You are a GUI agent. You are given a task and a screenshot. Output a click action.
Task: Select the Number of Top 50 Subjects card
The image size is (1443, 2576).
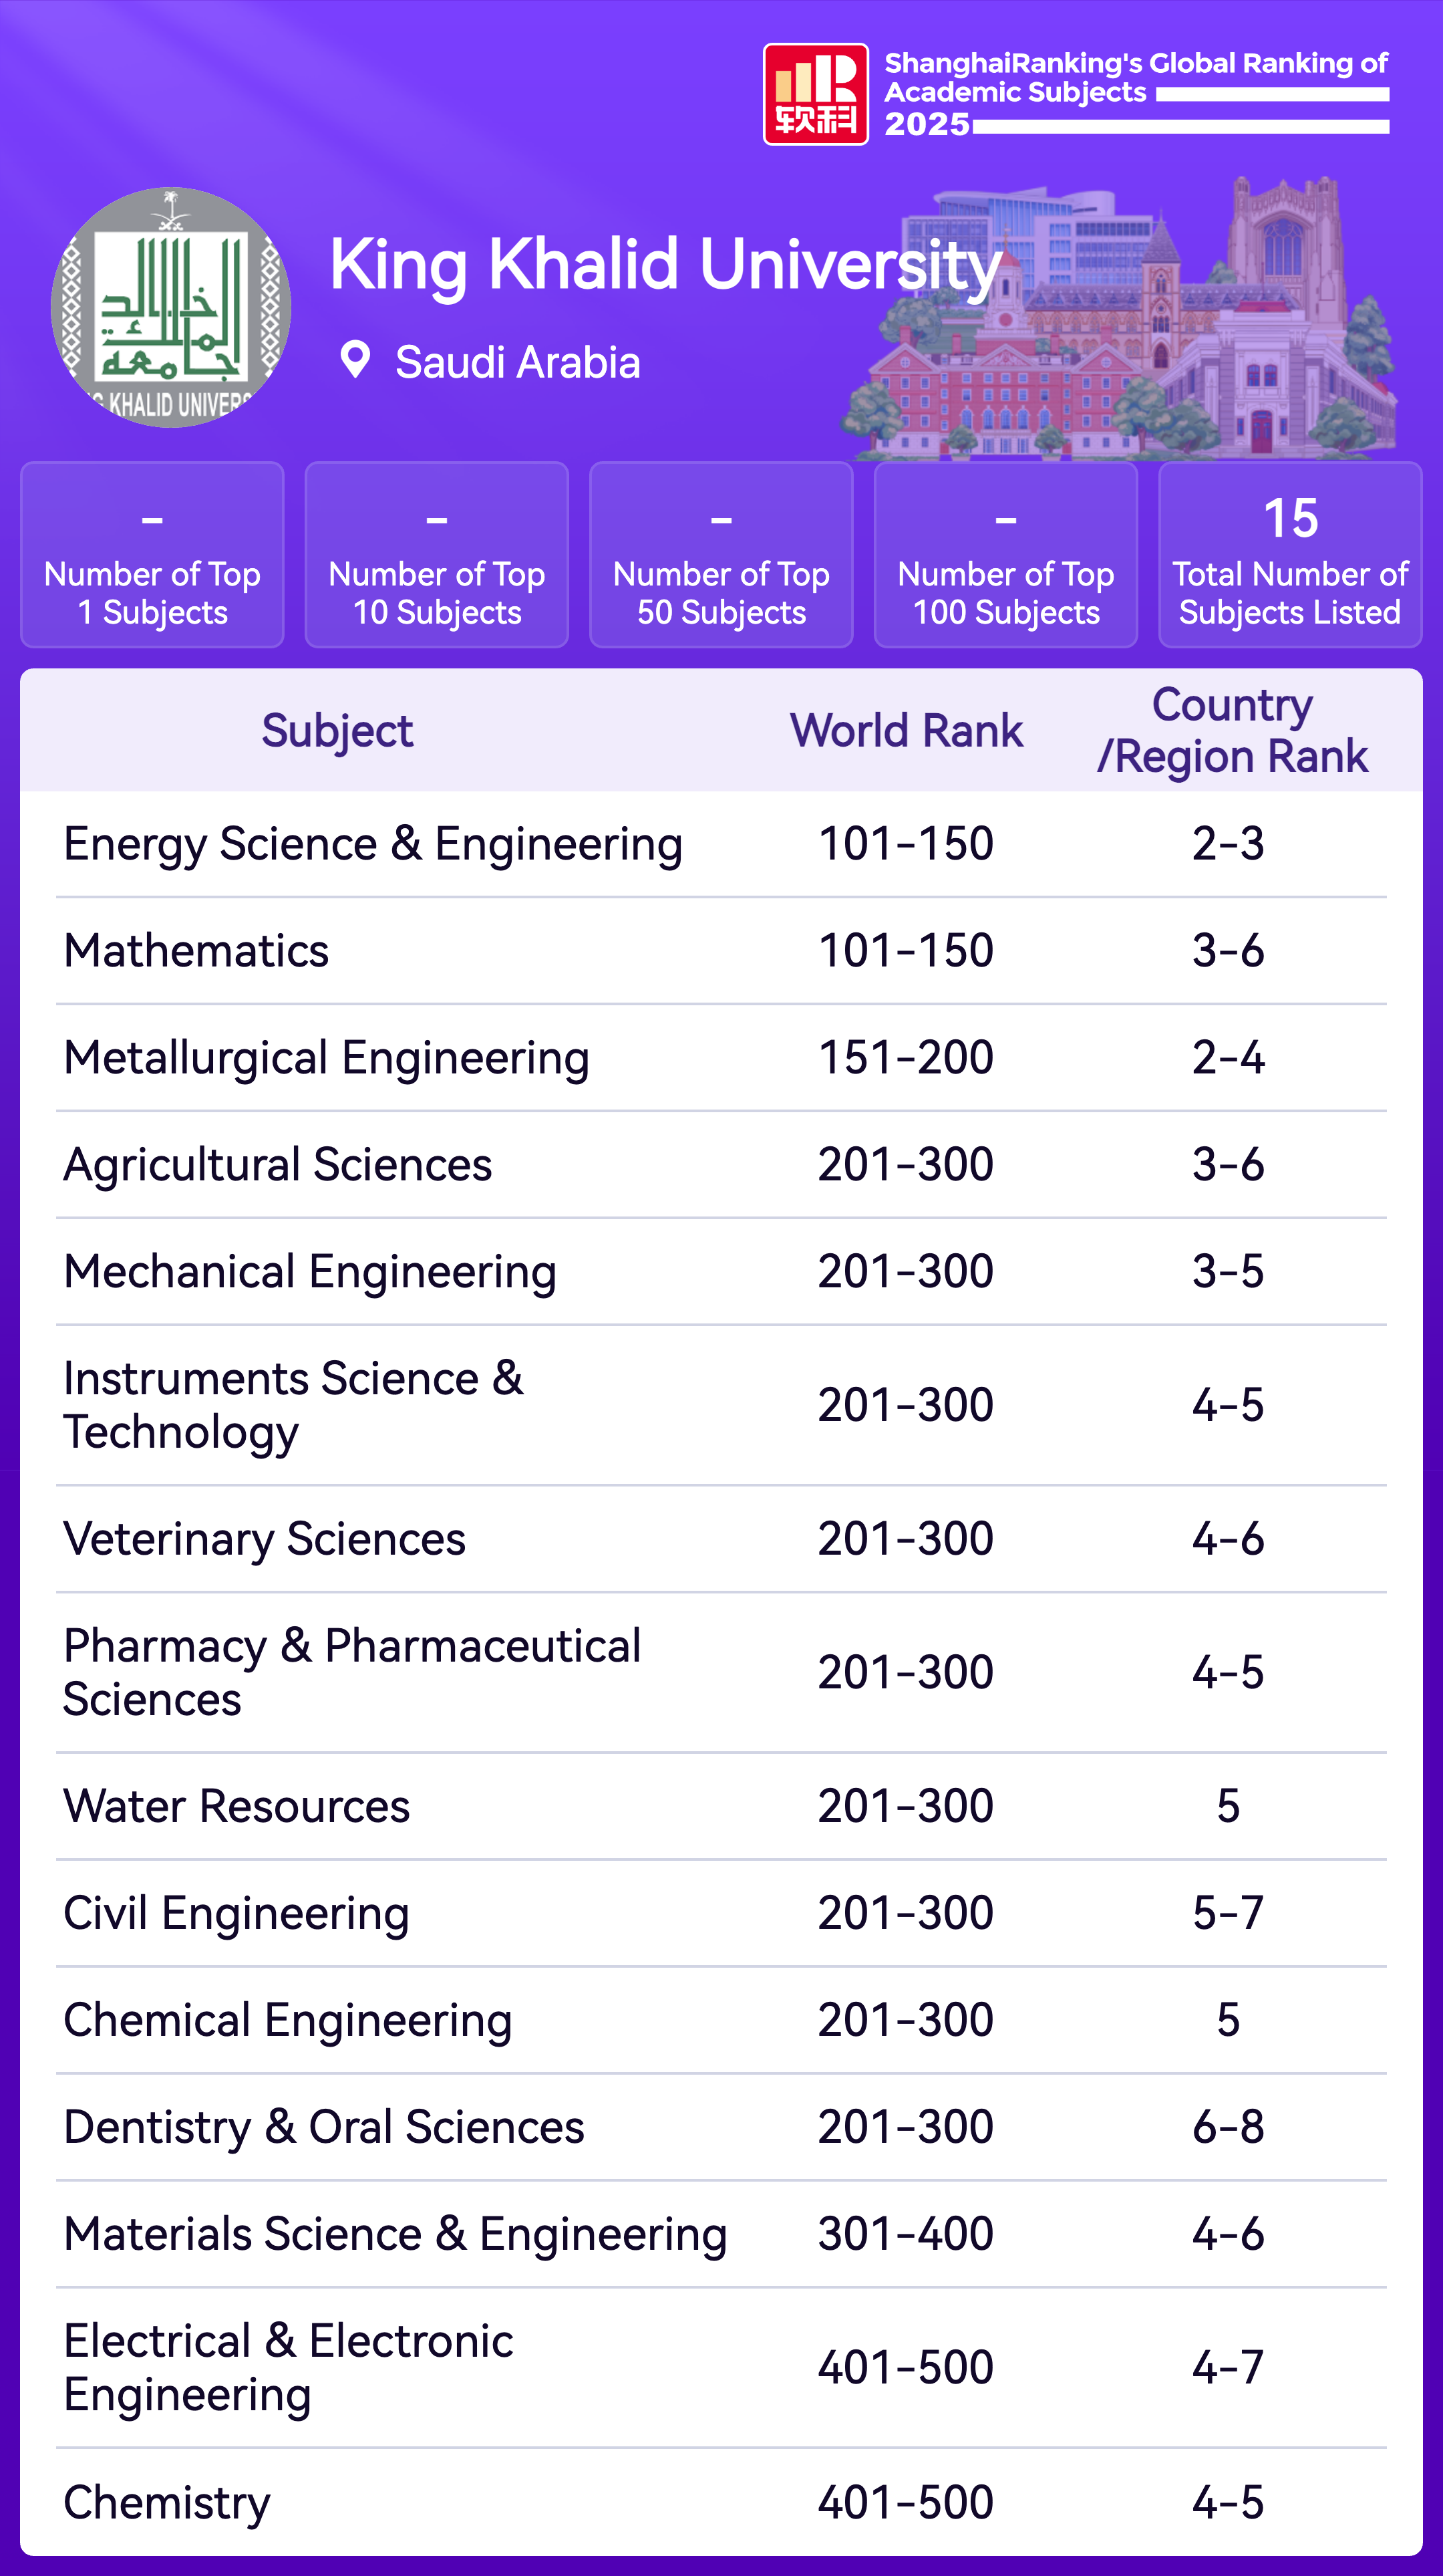point(721,555)
